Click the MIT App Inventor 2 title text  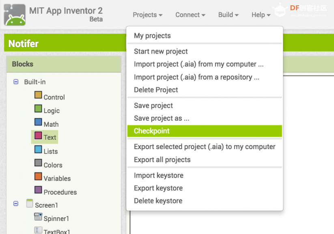[66, 11]
